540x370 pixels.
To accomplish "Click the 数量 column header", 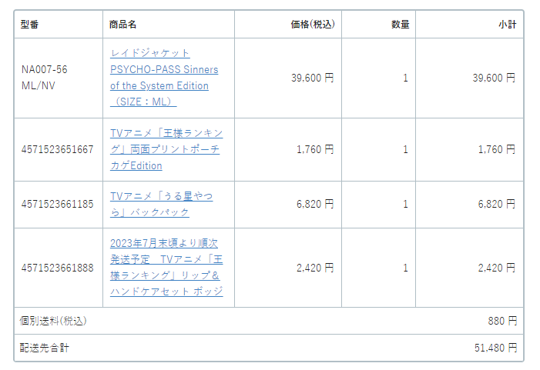I will point(400,25).
